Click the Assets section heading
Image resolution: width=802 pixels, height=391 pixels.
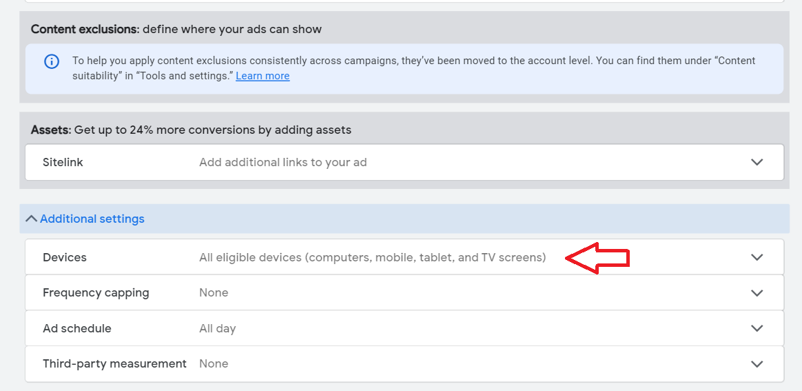click(191, 130)
